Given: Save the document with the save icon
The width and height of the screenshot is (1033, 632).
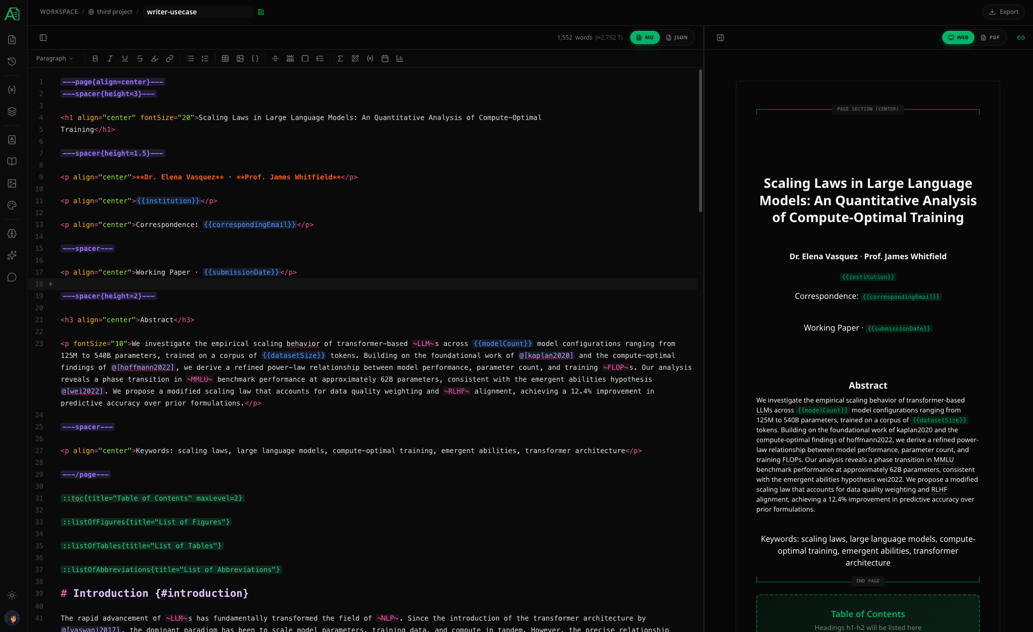Looking at the screenshot, I should (x=261, y=11).
